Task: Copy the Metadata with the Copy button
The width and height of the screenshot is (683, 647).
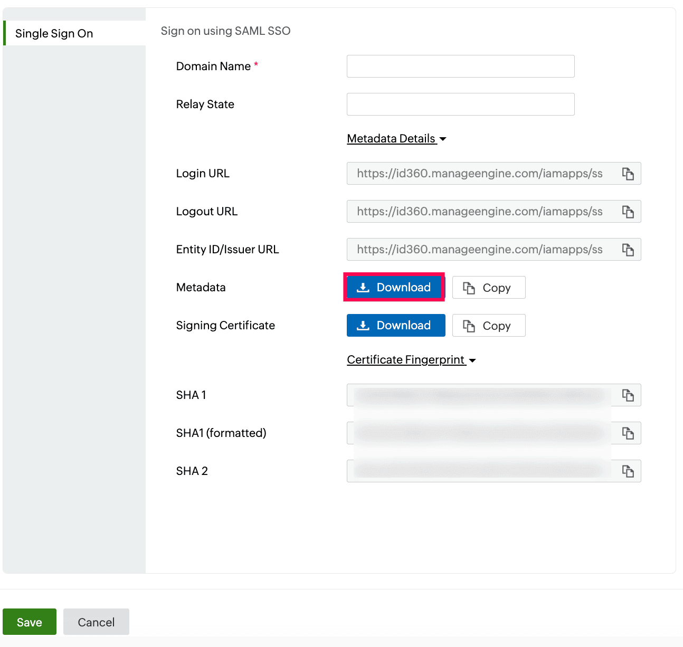Action: 488,287
